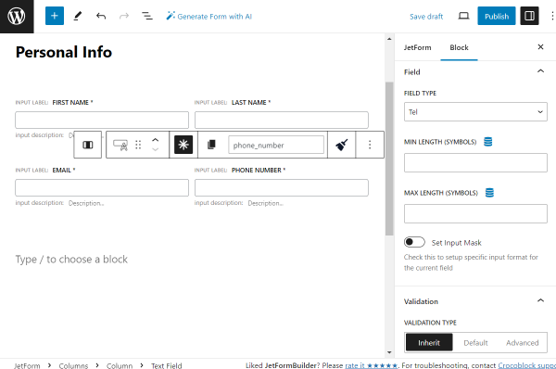Click the FIRST NAME label text
The image size is (556, 369).
70,103
